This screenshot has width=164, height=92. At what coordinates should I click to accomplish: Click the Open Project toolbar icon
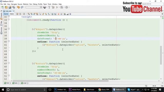pos(10,7)
